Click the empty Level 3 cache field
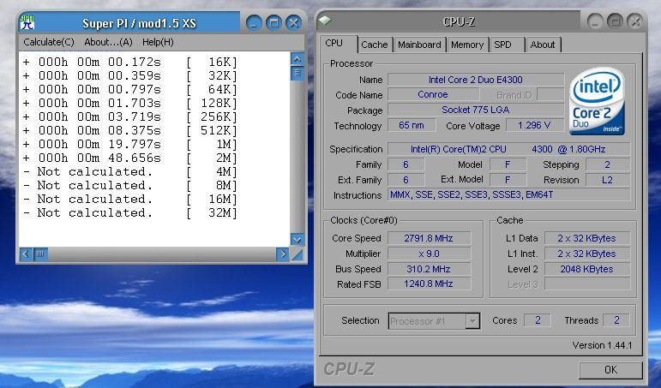 coord(586,284)
